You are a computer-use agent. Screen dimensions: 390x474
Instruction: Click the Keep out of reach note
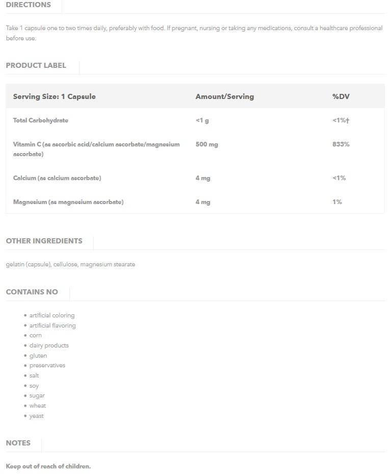[48, 466]
